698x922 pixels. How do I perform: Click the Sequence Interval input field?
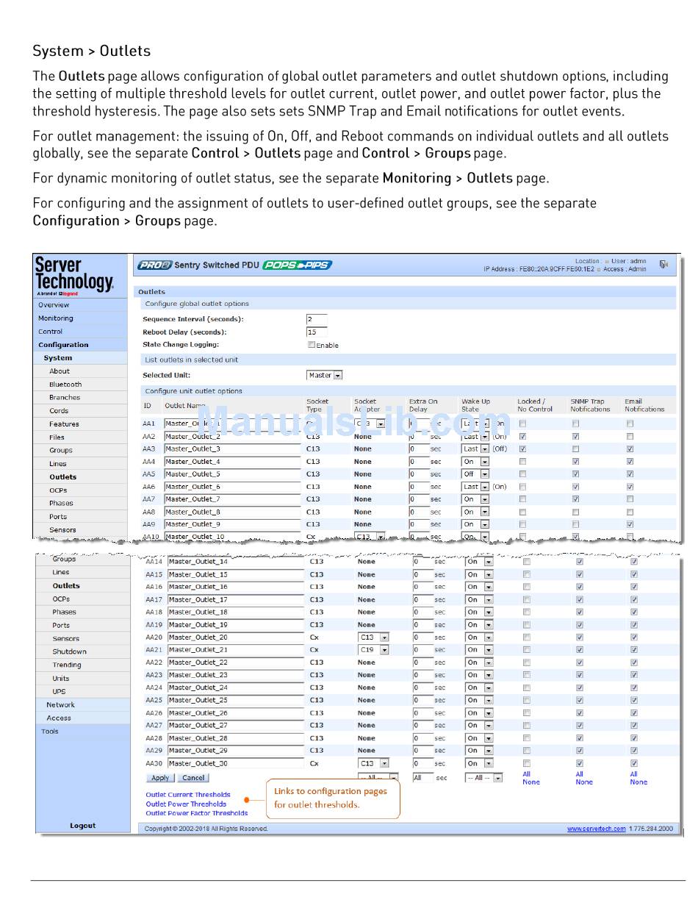(317, 319)
